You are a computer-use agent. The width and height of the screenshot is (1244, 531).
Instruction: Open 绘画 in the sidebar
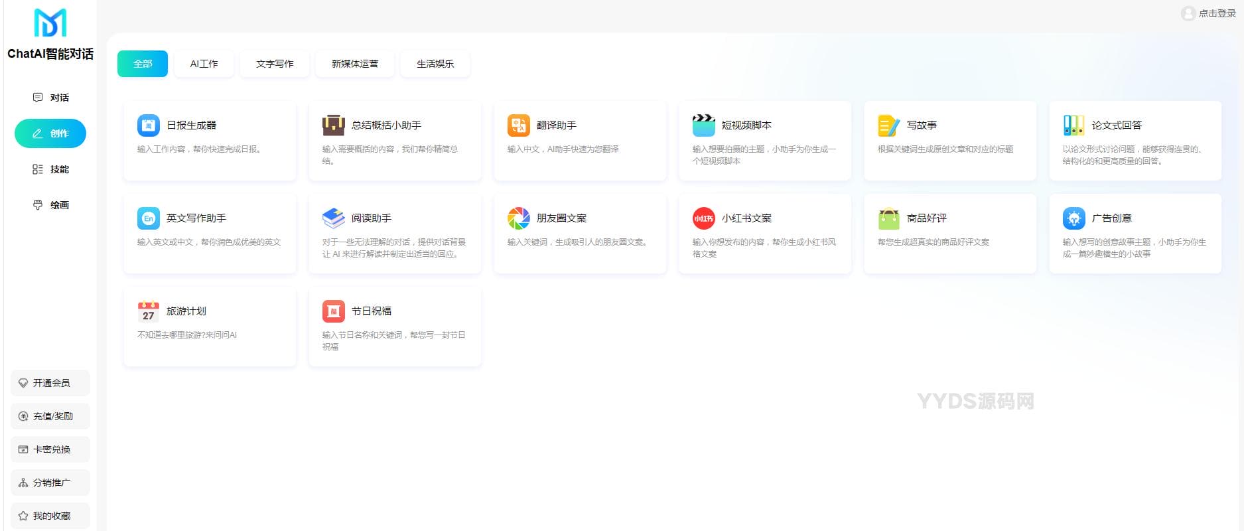[x=50, y=205]
